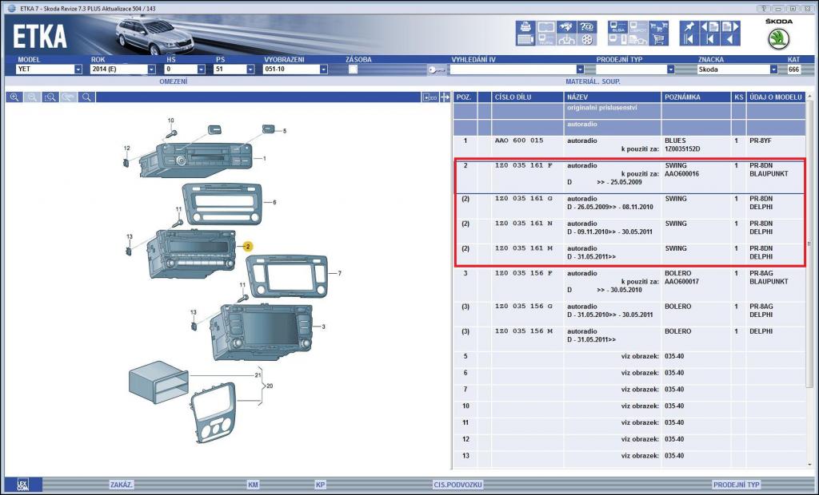Click the part-number box icon above illustration
Screen dimensions: 819x495
430,97
